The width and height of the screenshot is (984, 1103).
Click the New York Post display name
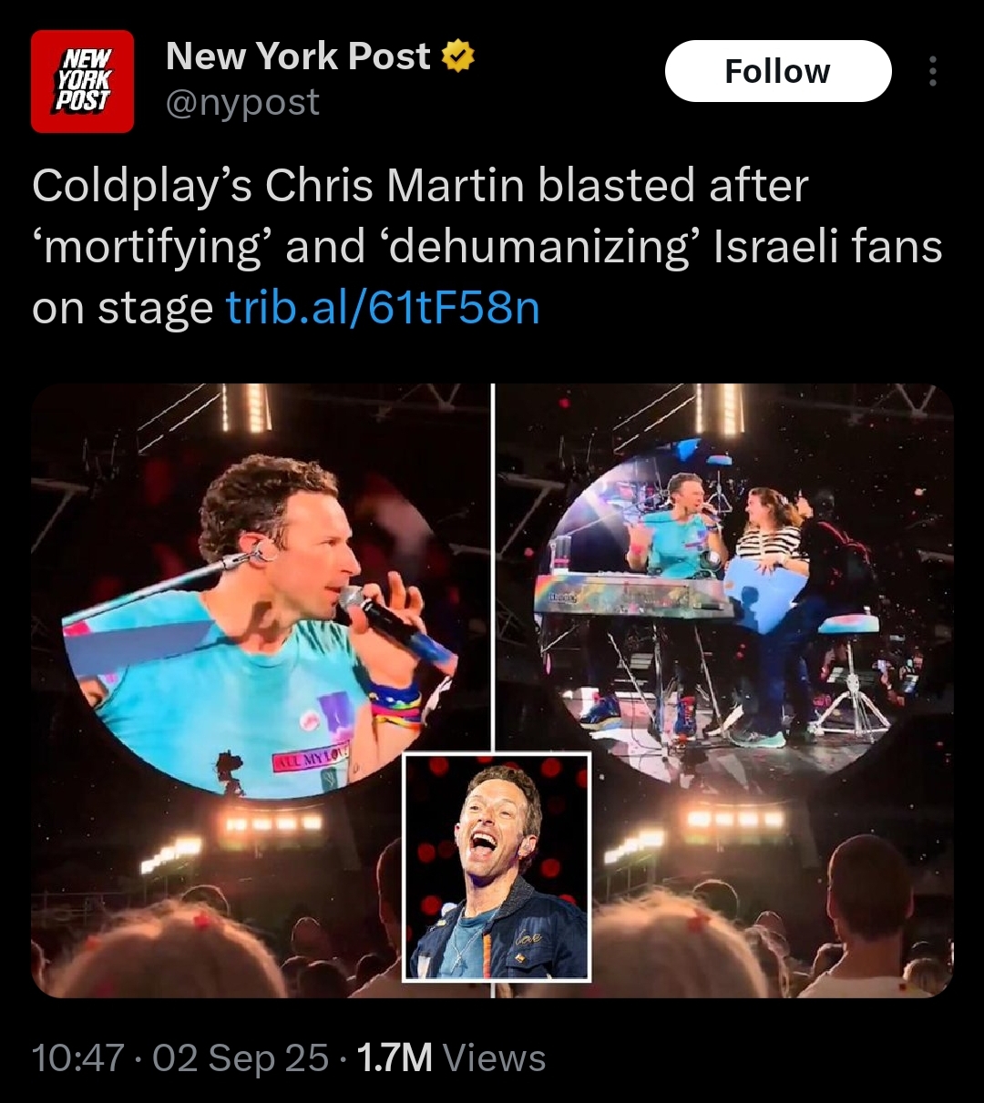tap(298, 57)
